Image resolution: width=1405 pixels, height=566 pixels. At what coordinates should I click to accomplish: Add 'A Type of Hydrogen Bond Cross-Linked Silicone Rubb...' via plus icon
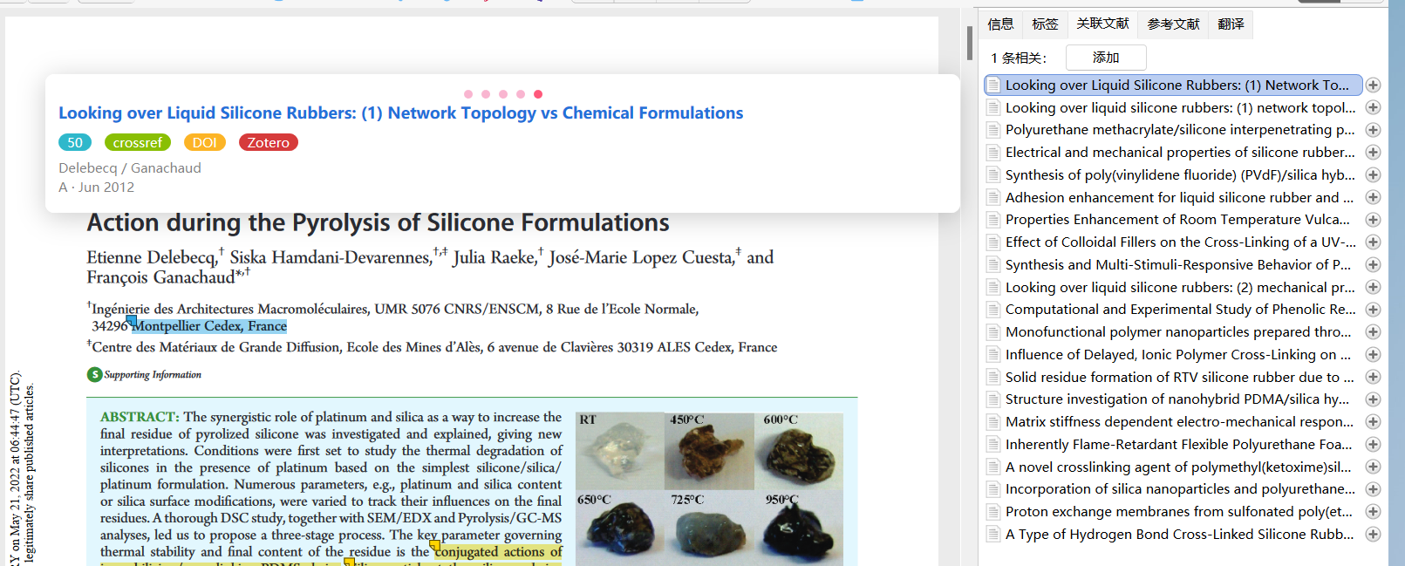pyautogui.click(x=1373, y=535)
